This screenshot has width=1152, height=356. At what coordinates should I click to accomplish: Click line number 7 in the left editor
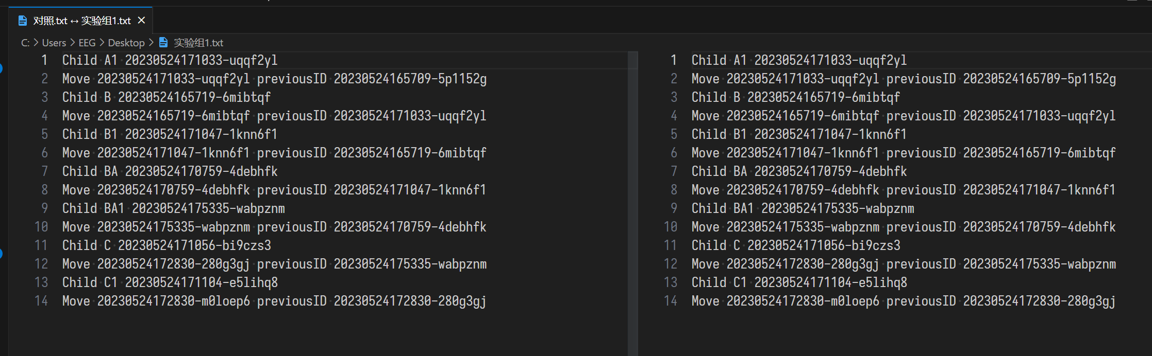point(44,171)
